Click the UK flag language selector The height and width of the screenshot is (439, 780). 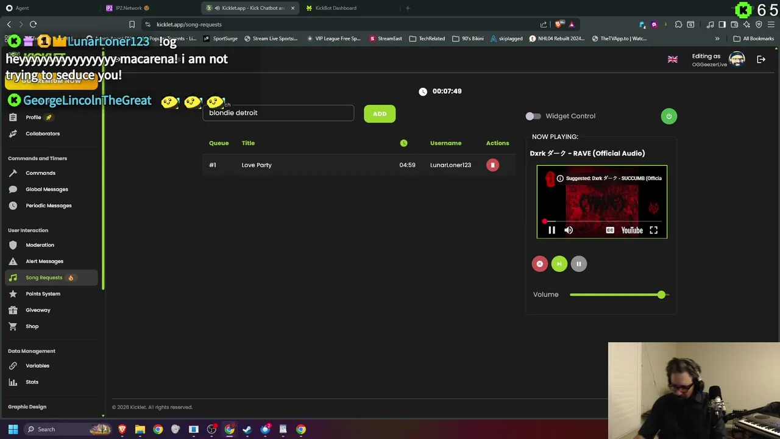point(673,60)
